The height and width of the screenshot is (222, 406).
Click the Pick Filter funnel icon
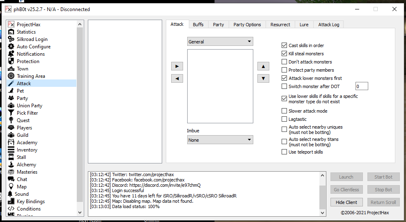tap(11, 113)
